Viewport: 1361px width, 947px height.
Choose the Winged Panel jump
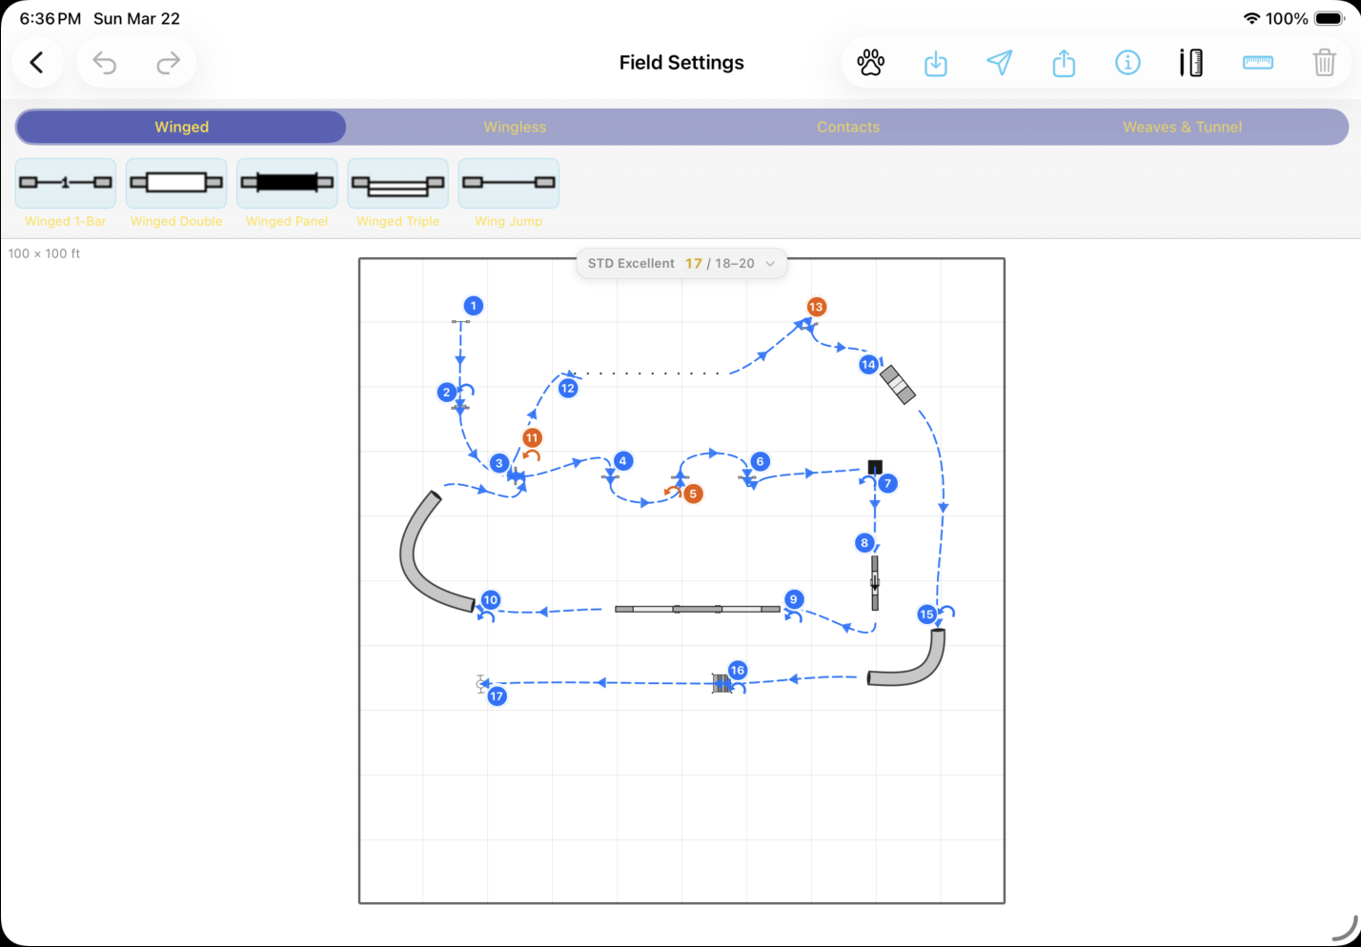287,184
